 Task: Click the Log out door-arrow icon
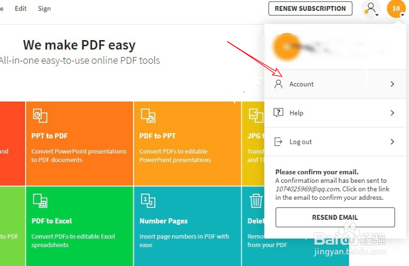click(x=278, y=142)
